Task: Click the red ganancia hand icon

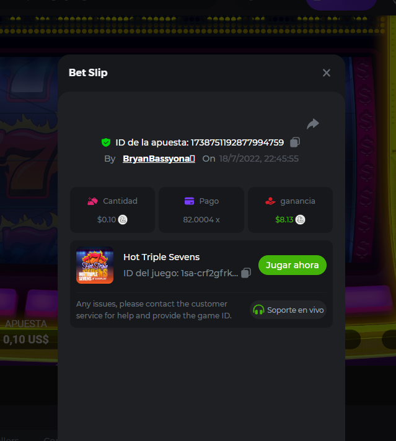Action: [x=270, y=201]
